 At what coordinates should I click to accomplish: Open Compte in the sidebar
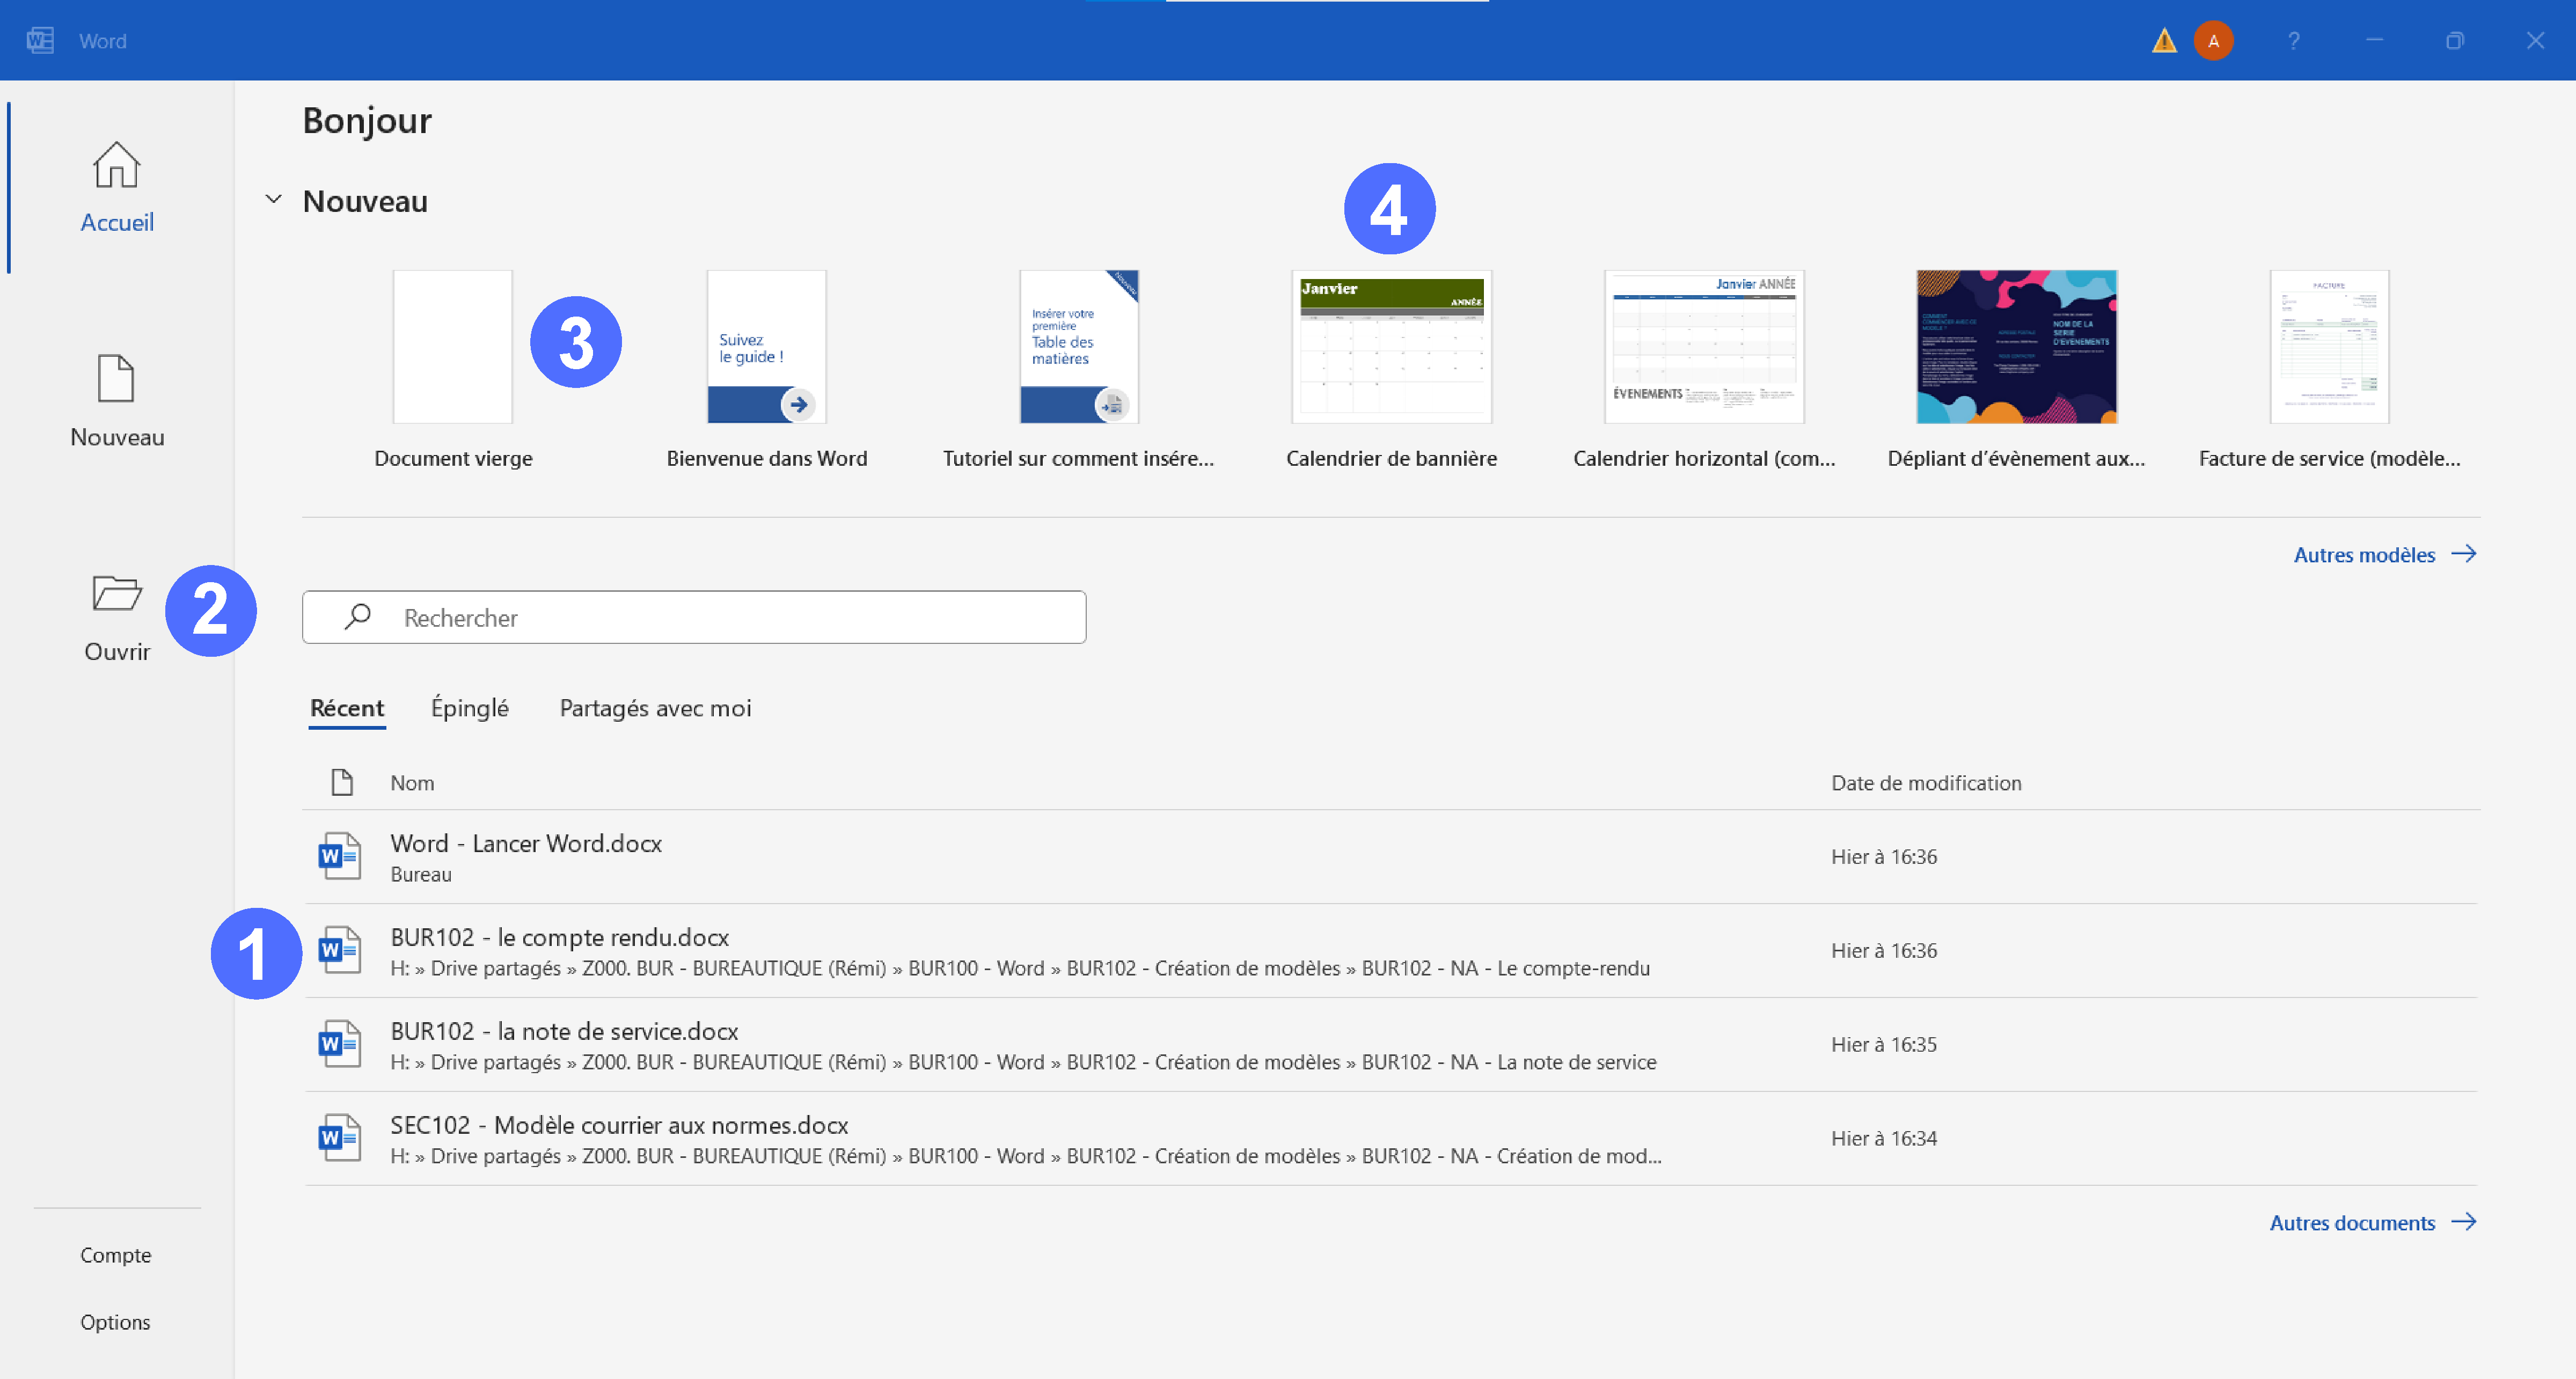point(116,1255)
